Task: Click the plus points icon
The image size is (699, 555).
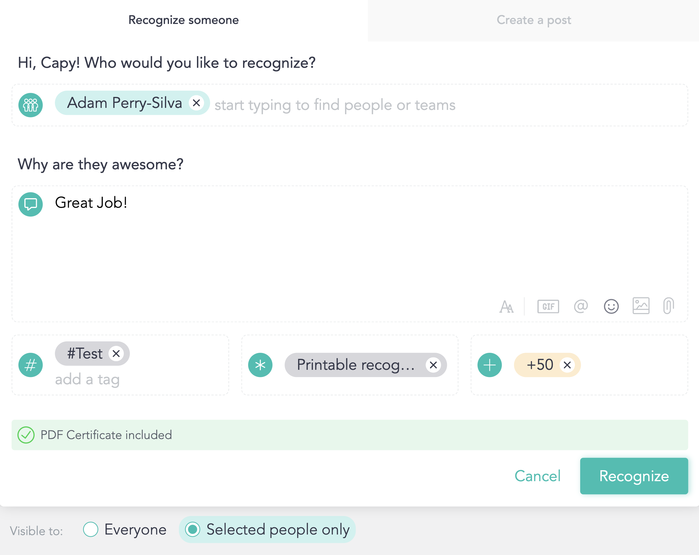Action: pos(490,365)
